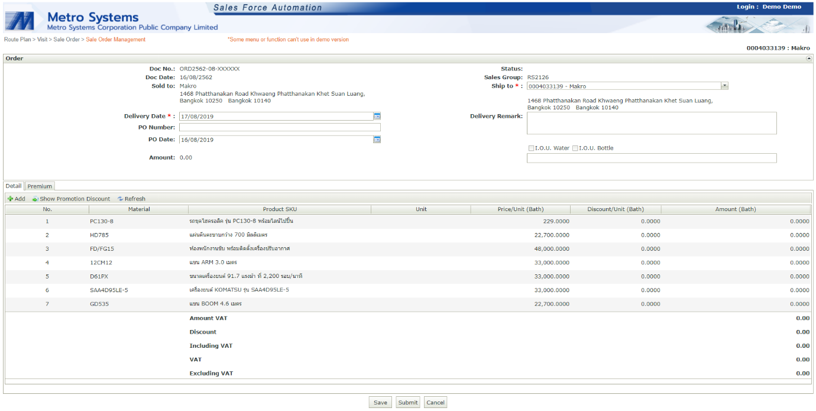Image resolution: width=816 pixels, height=411 pixels.
Task: Switch to the Premium tab
Action: [40, 186]
